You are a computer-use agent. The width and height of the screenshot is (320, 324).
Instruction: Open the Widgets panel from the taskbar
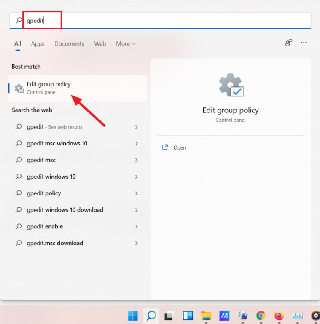(188, 316)
